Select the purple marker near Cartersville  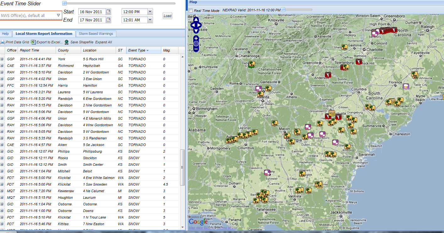click(x=259, y=89)
